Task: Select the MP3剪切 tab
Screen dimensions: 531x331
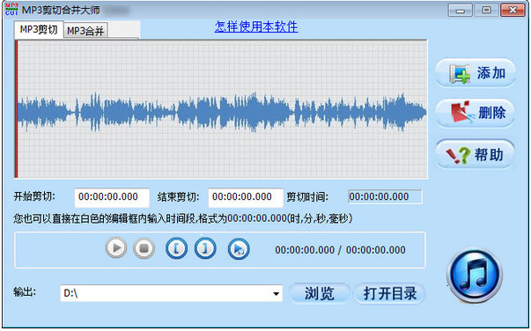Action: pos(39,30)
